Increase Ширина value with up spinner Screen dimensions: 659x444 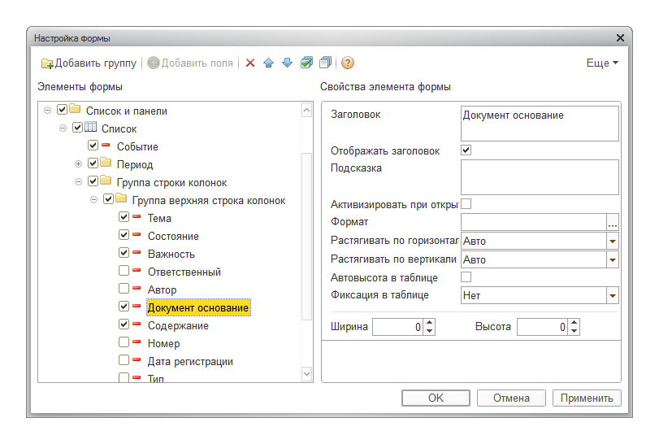click(429, 323)
